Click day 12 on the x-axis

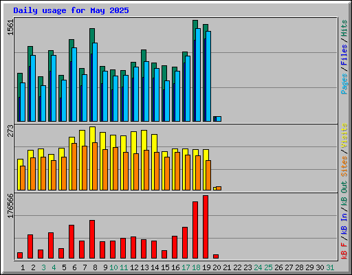(x=134, y=267)
